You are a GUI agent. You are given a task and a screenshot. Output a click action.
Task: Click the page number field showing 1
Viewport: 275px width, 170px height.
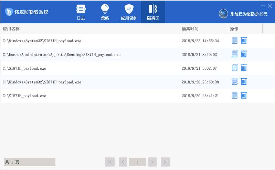coord(138,162)
